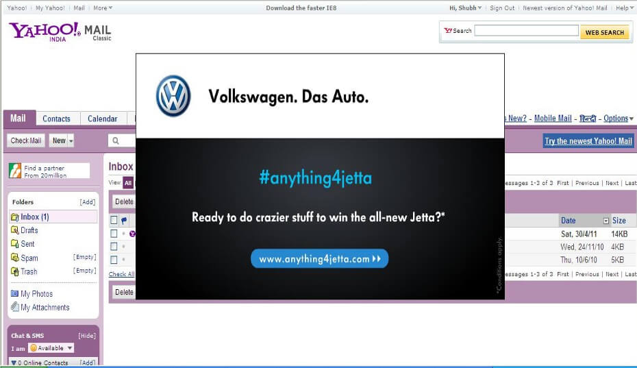Click bottom First pagination link
Image resolution: width=637 pixels, height=368 pixels.
(x=562, y=274)
